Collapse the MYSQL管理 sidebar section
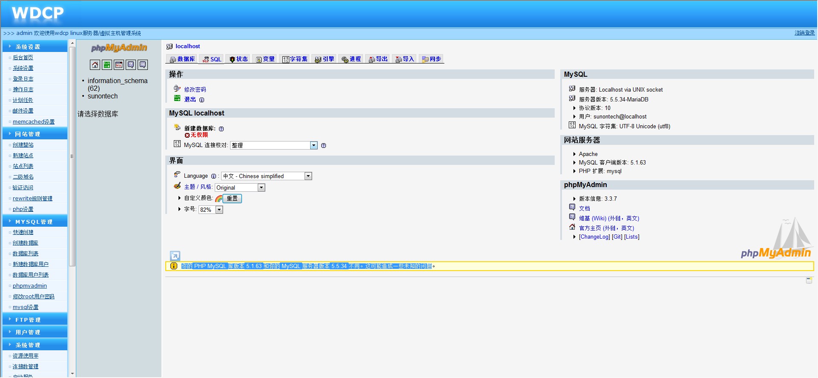The image size is (818, 378). [35, 222]
